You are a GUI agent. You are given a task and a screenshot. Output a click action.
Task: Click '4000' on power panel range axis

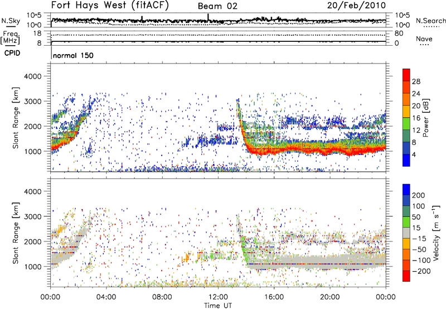point(33,76)
